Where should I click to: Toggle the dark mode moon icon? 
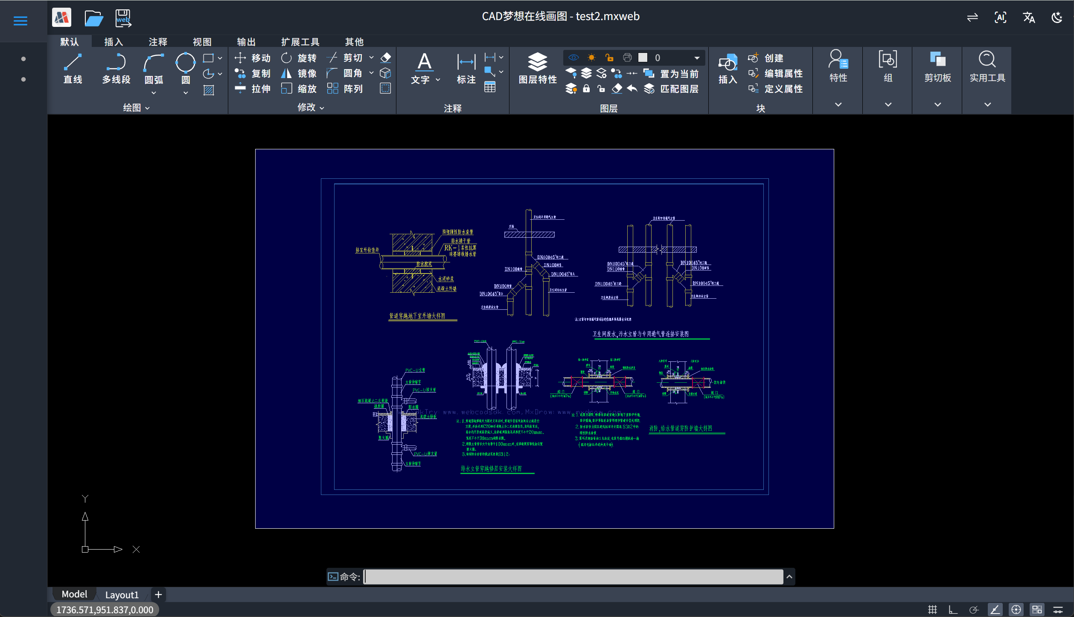[1057, 17]
